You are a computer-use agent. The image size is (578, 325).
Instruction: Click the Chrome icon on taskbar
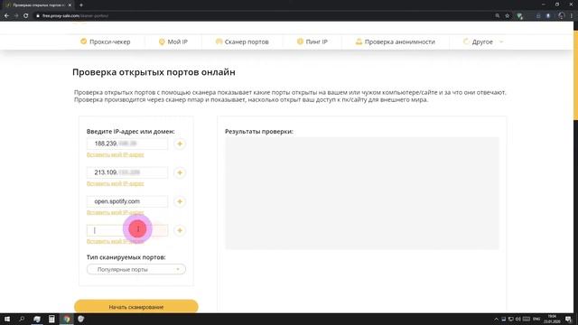66,319
